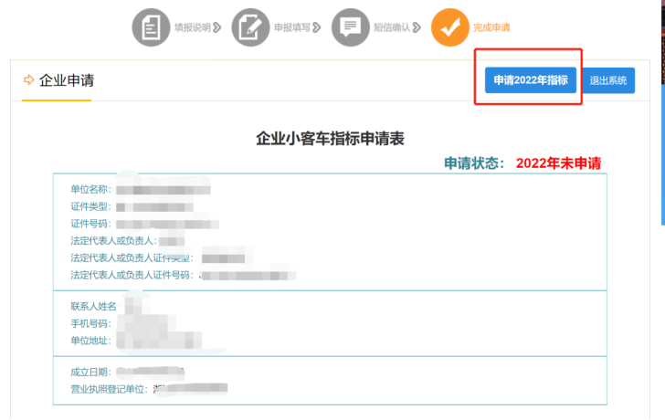Click the chevron after 填报说明

218,27
